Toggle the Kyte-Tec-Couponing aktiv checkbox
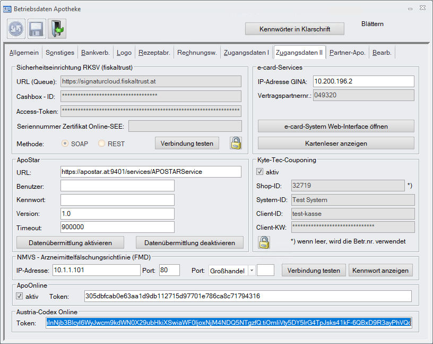This screenshot has height=344, width=433. tap(259, 172)
